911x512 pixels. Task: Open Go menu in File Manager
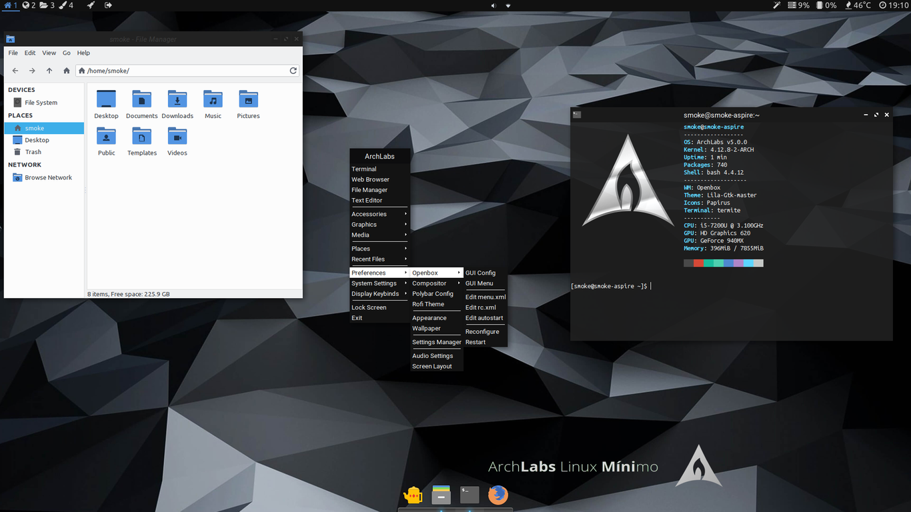[x=67, y=53]
